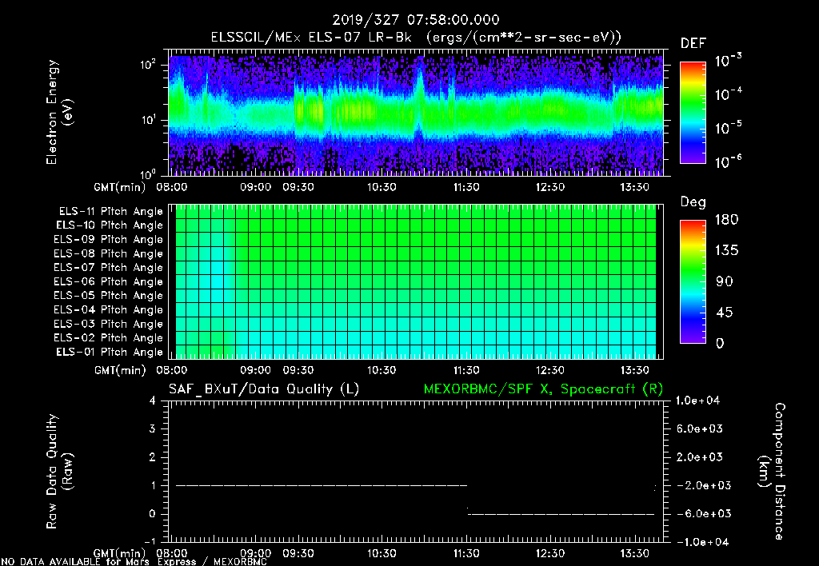Click the DEF legend label
This screenshot has width=819, height=566.
[693, 43]
